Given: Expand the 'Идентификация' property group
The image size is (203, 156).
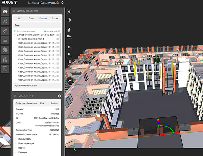Looking at the screenshot, I should click(25, 143).
